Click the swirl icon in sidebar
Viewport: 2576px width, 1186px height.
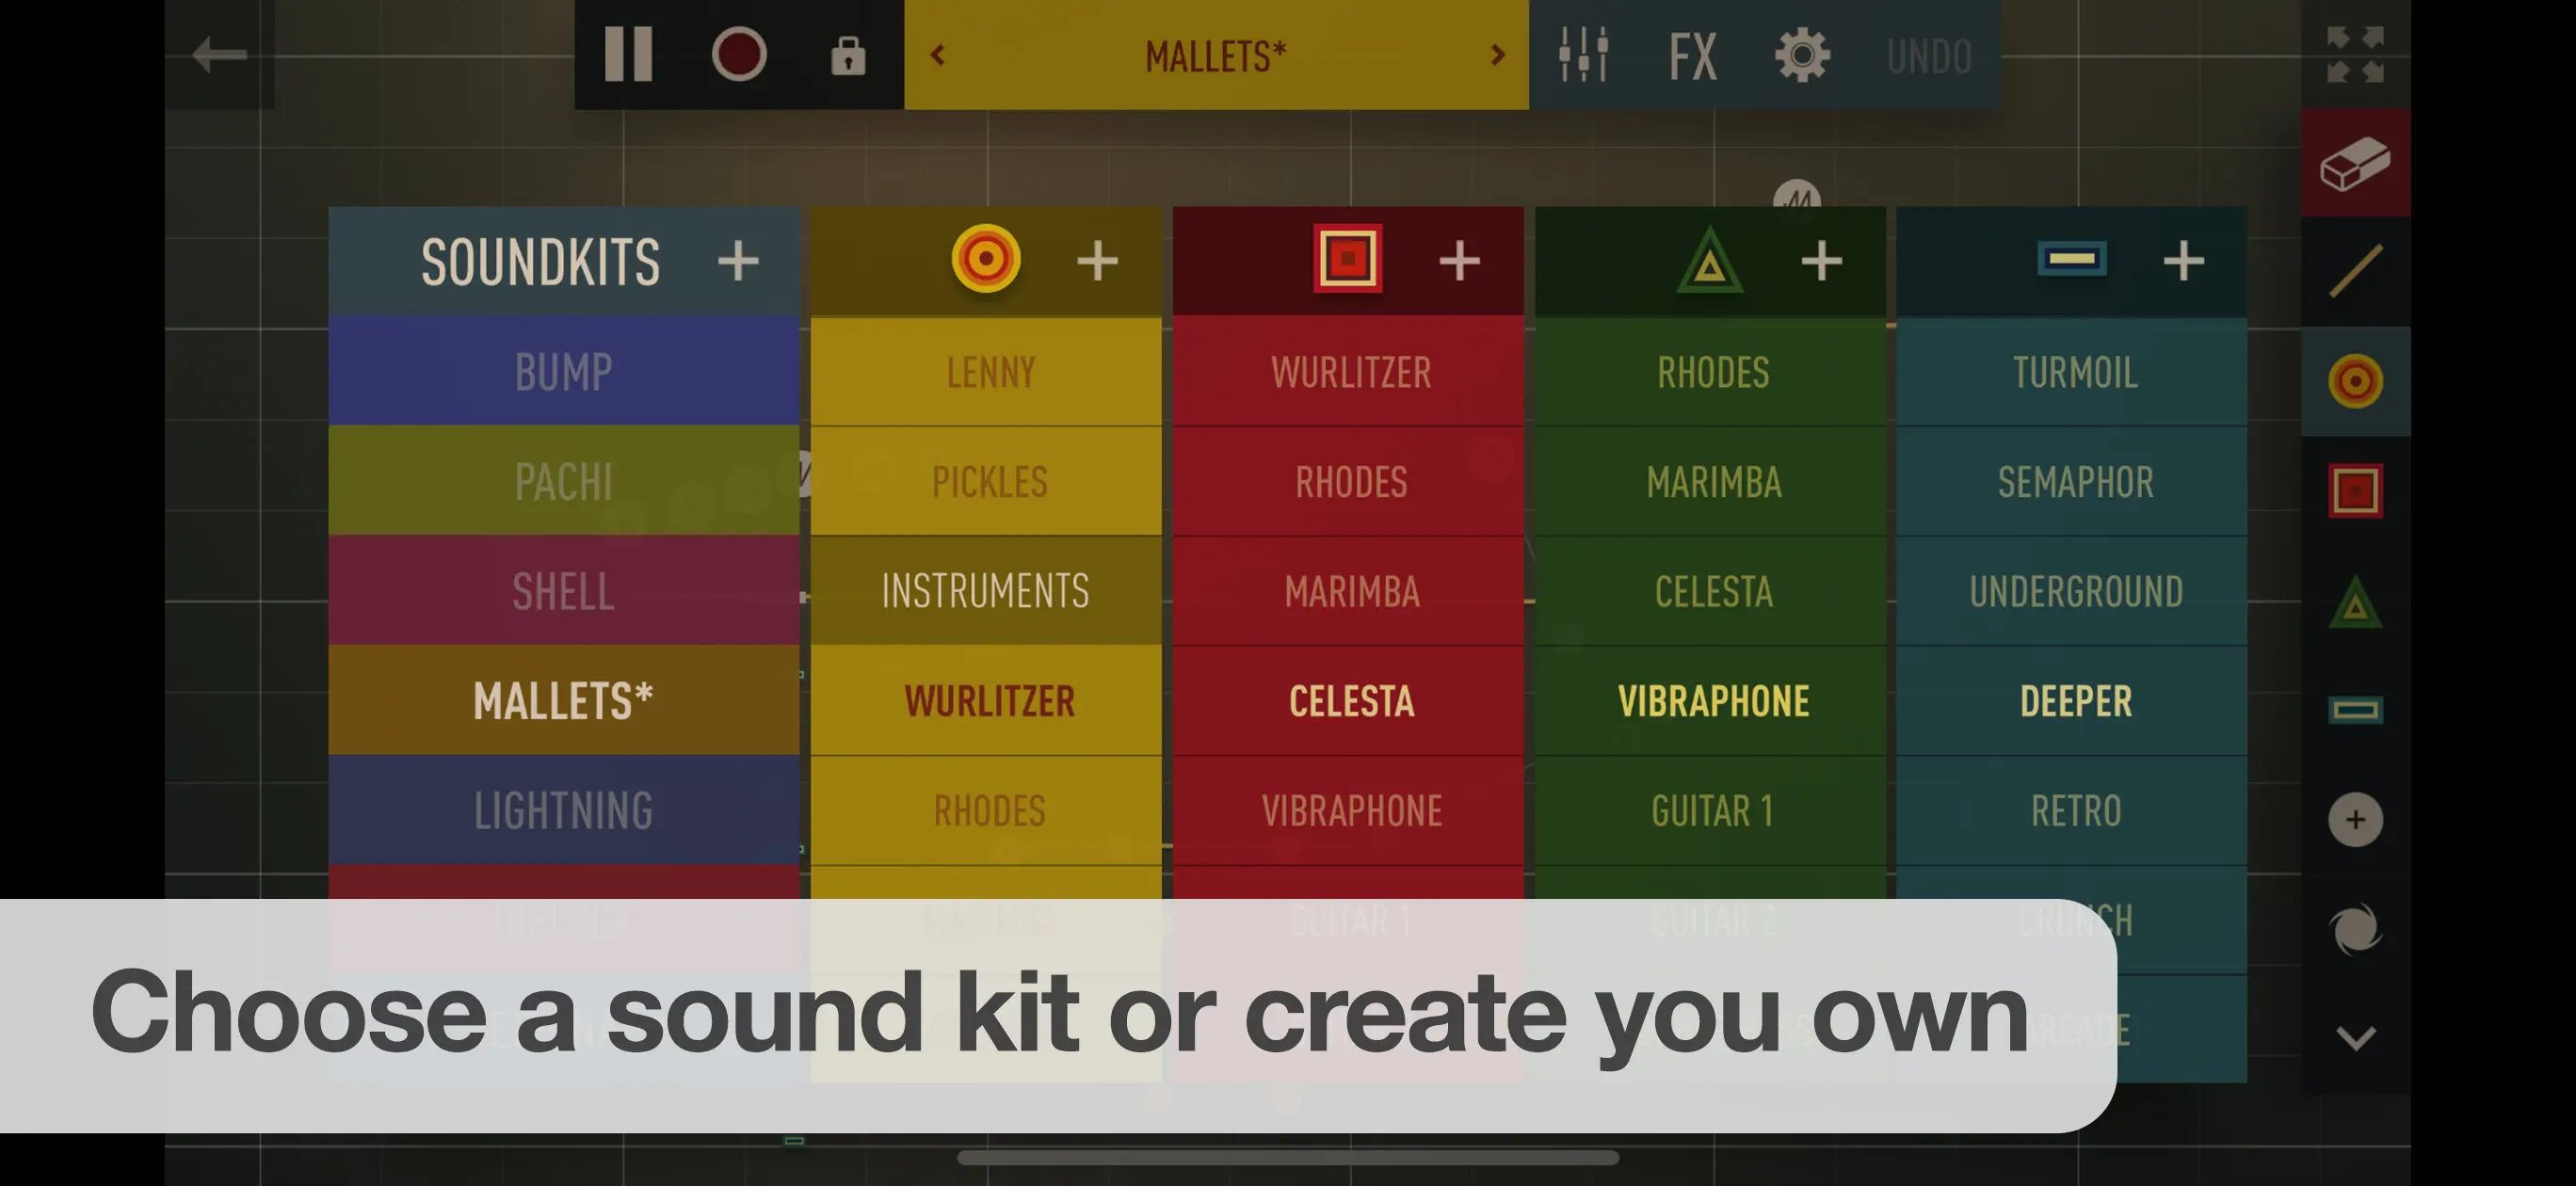(x=2355, y=929)
